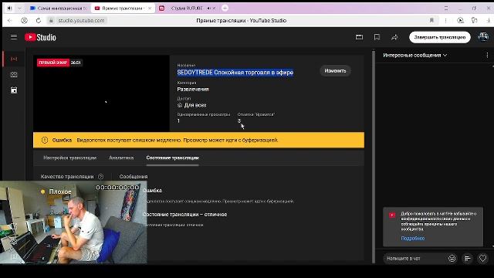Click the chat panel vertical scrollbar

coord(492,156)
